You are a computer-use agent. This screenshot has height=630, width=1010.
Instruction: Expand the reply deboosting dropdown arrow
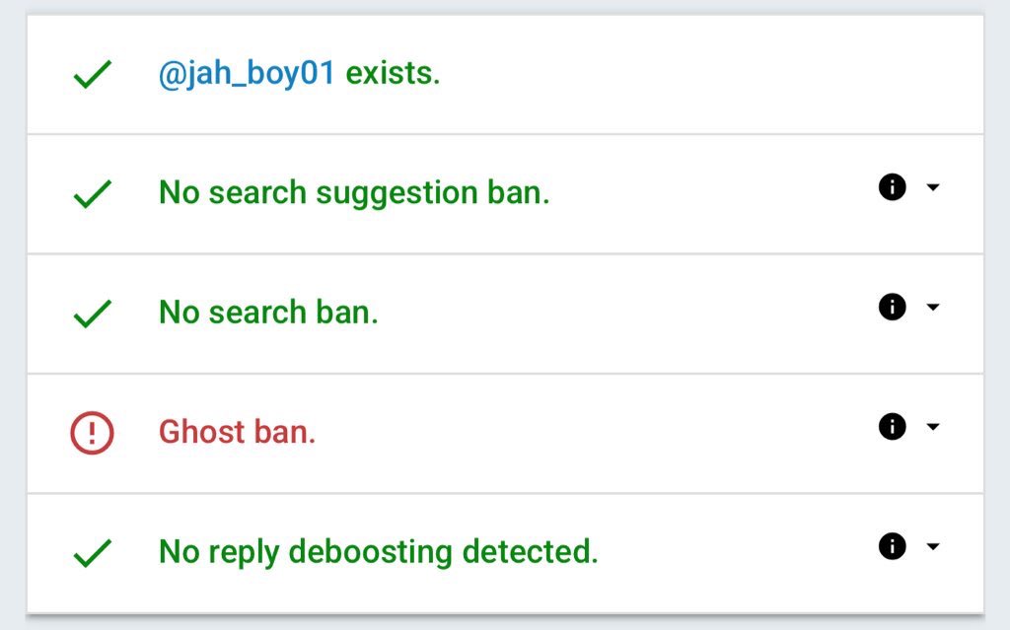933,546
